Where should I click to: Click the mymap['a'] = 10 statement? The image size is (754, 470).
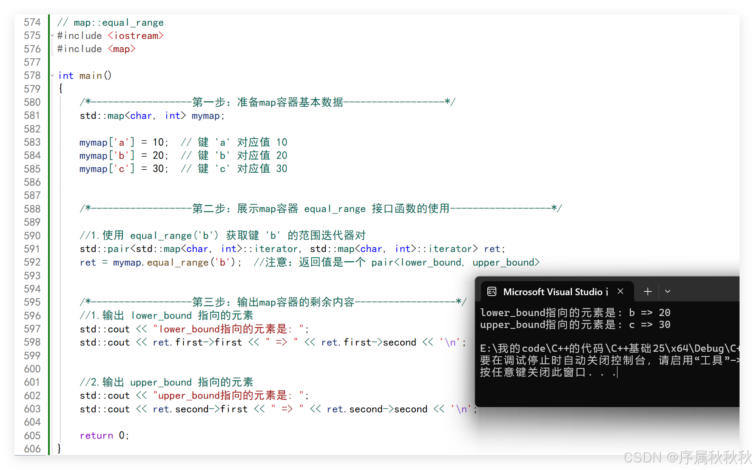pos(124,142)
